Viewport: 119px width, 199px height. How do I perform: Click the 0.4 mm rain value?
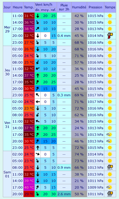(64, 36)
